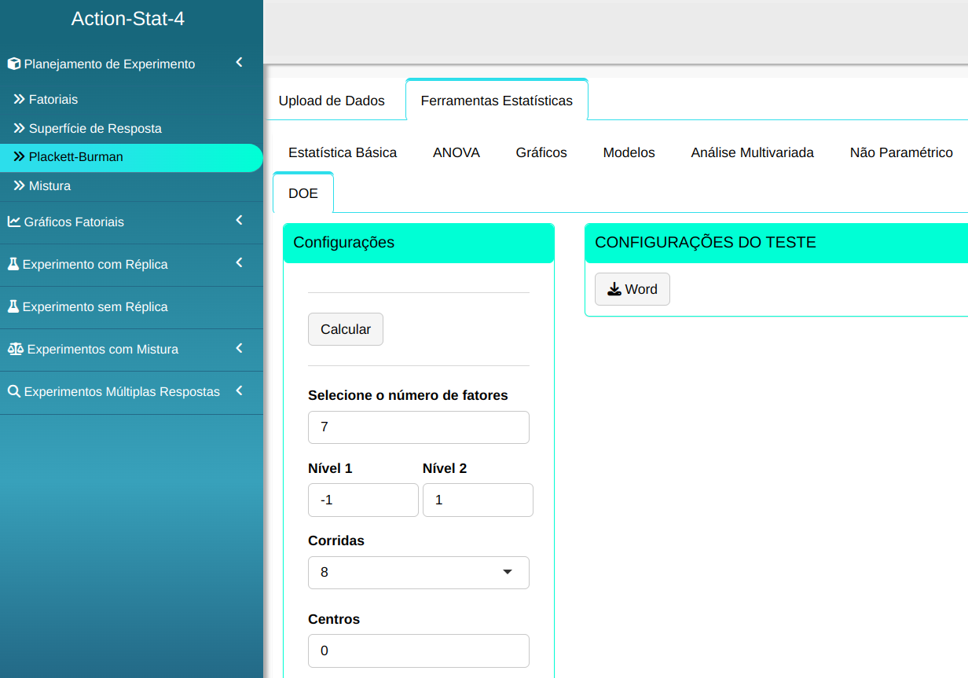Open the Corridas dropdown
Image resolution: width=968 pixels, height=678 pixels.
(418, 573)
